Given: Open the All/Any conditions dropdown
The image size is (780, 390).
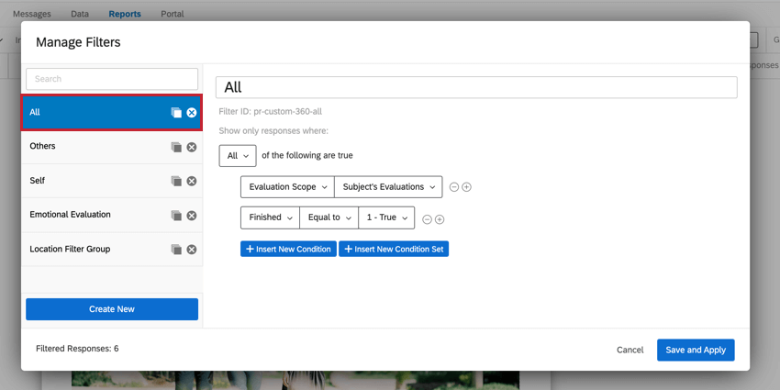Looking at the screenshot, I should click(238, 156).
